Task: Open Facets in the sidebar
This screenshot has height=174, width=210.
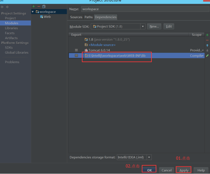Action: pos(10,33)
